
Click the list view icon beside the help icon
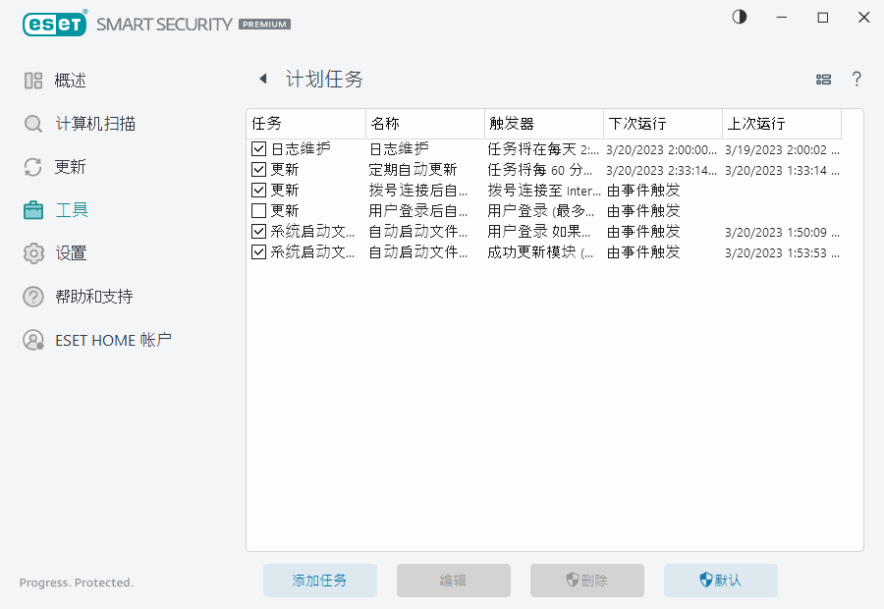[823, 80]
